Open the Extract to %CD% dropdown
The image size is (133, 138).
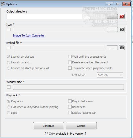click(x=110, y=75)
